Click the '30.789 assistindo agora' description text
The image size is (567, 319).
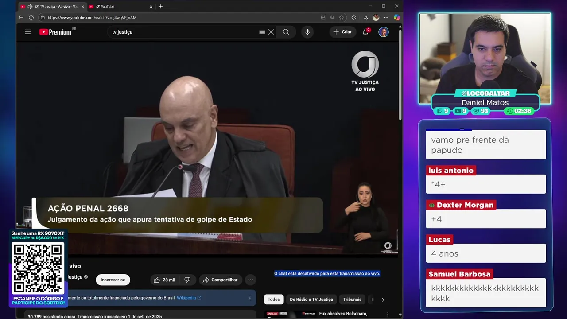coord(52,316)
